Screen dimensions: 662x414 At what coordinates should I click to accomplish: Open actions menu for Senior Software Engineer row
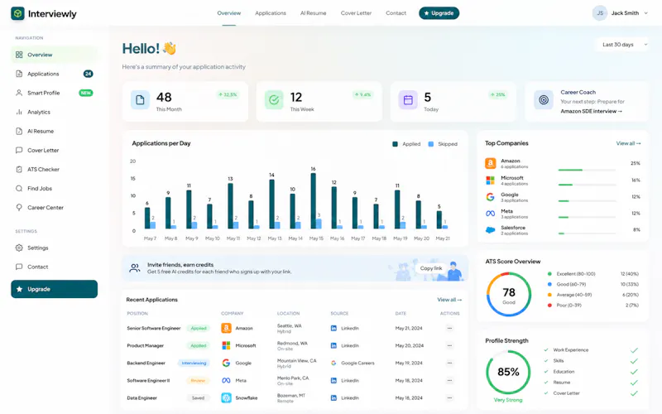point(449,328)
